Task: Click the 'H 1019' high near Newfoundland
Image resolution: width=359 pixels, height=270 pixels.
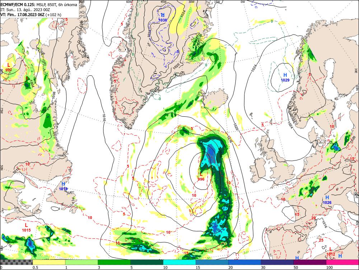Action: (x=63, y=186)
